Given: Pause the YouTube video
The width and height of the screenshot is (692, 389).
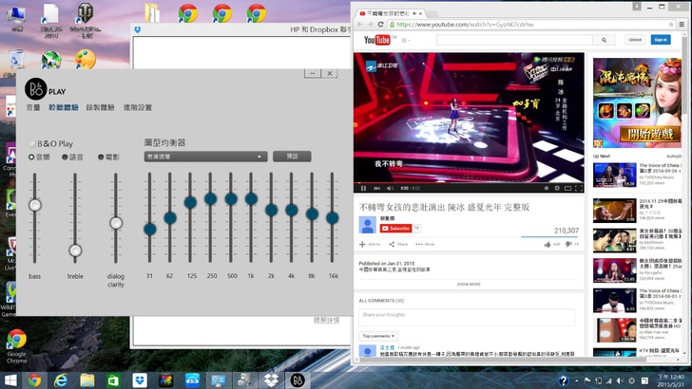Looking at the screenshot, I should (x=363, y=188).
